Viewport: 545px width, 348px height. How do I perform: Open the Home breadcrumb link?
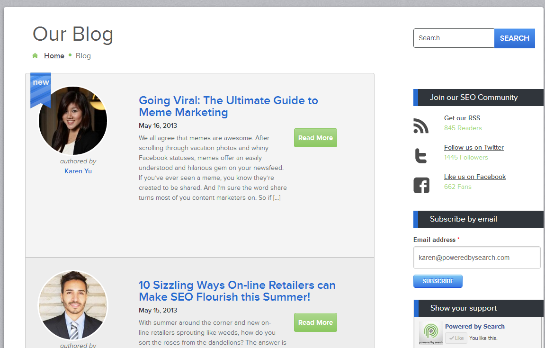54,55
